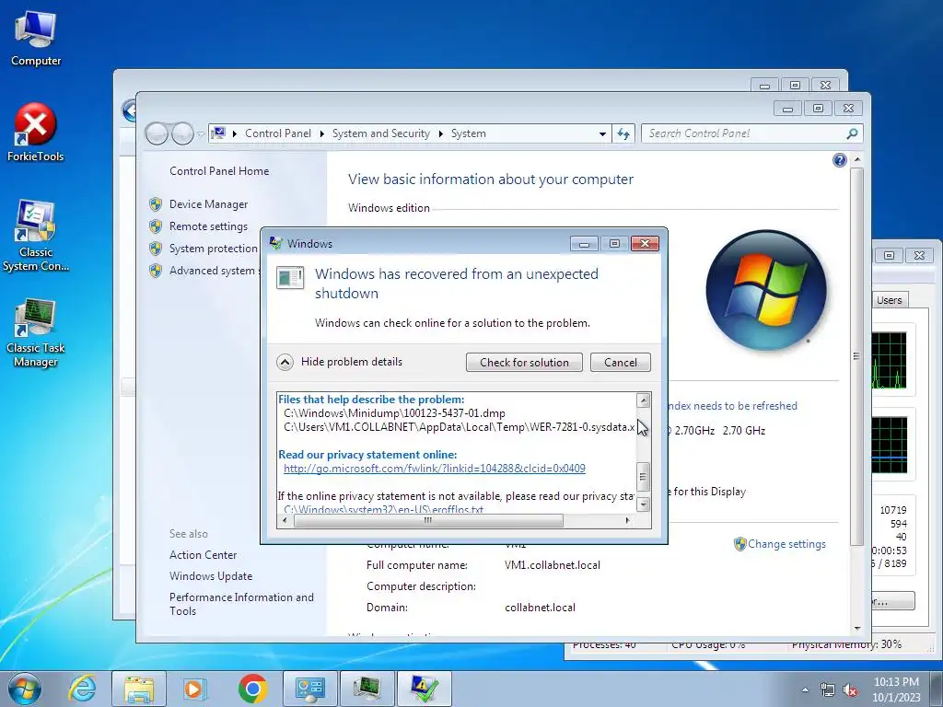The width and height of the screenshot is (943, 707).
Task: Click the forward navigation button
Action: click(182, 133)
